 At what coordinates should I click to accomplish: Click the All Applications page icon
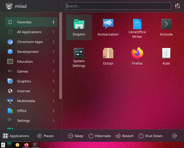pyautogui.click(x=10, y=32)
